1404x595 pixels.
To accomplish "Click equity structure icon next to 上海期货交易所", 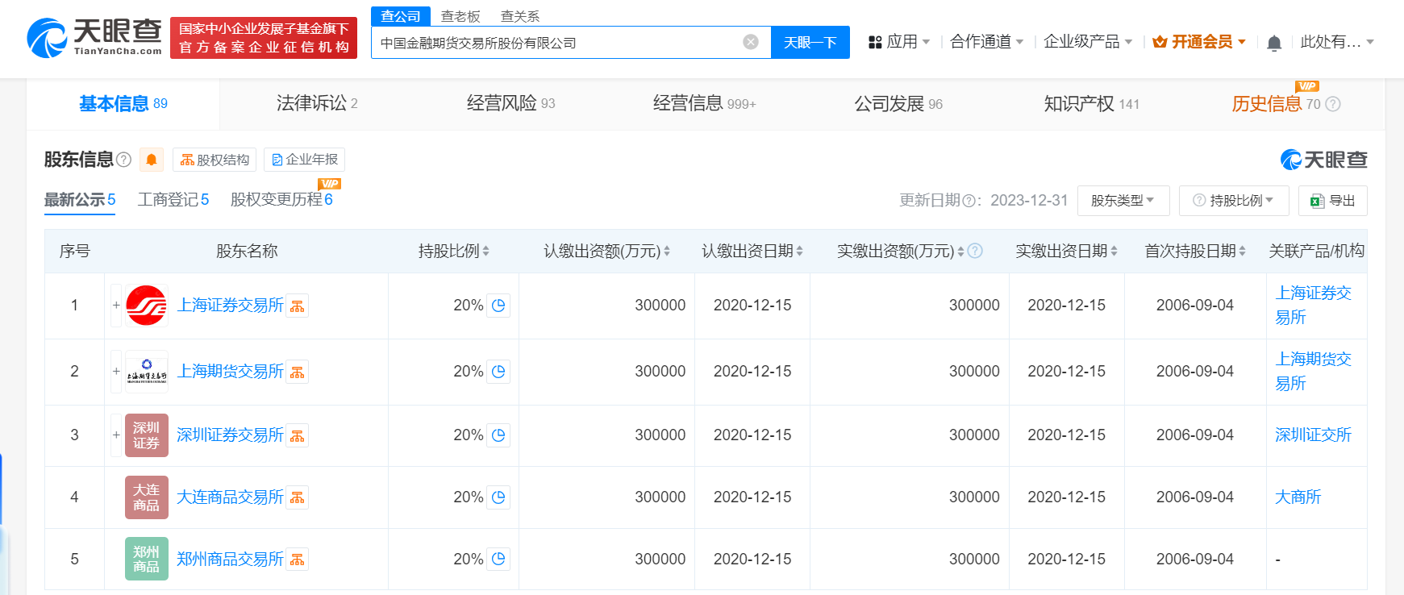I will [x=298, y=372].
